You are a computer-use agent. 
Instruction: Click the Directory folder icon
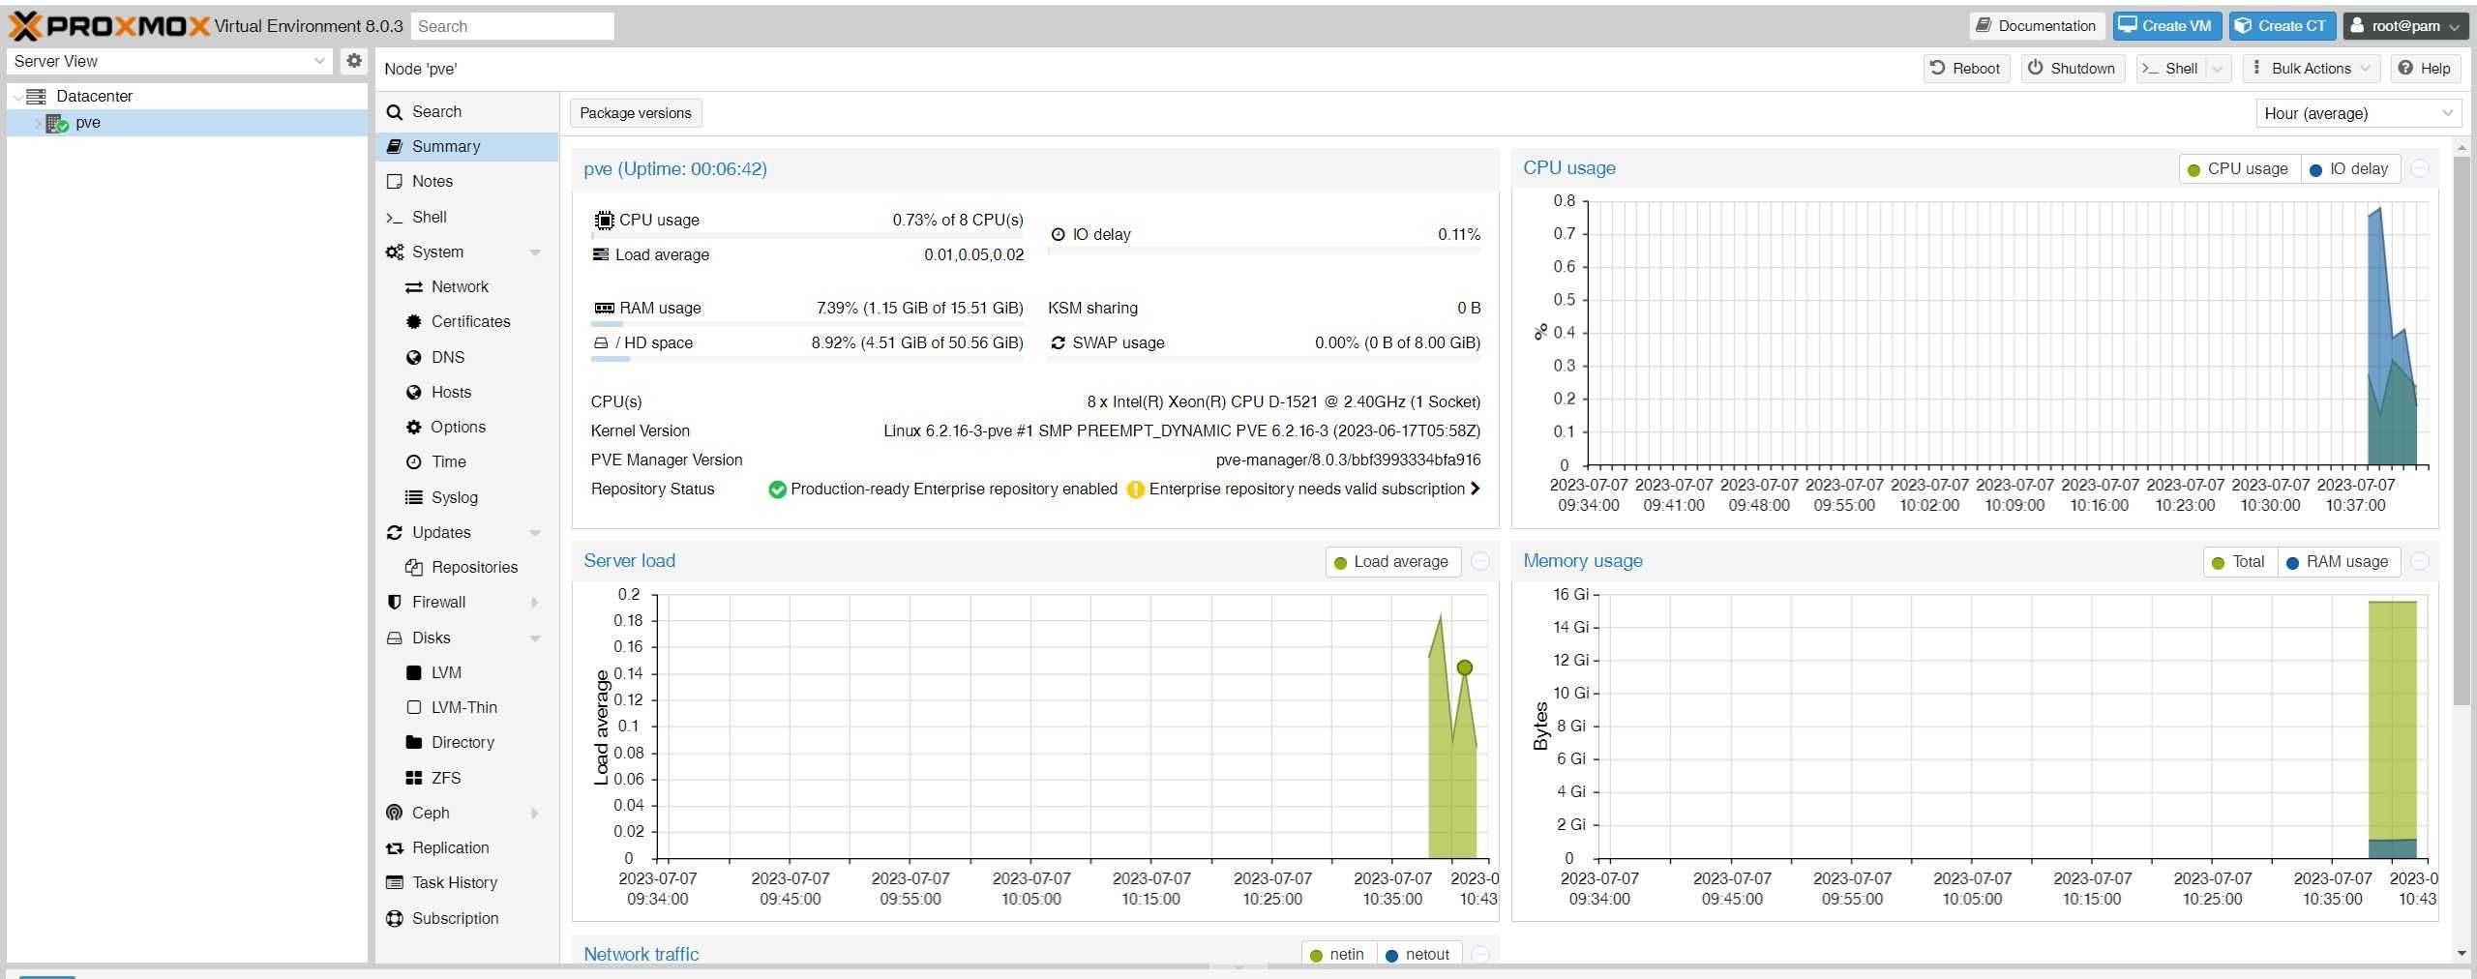coord(414,743)
